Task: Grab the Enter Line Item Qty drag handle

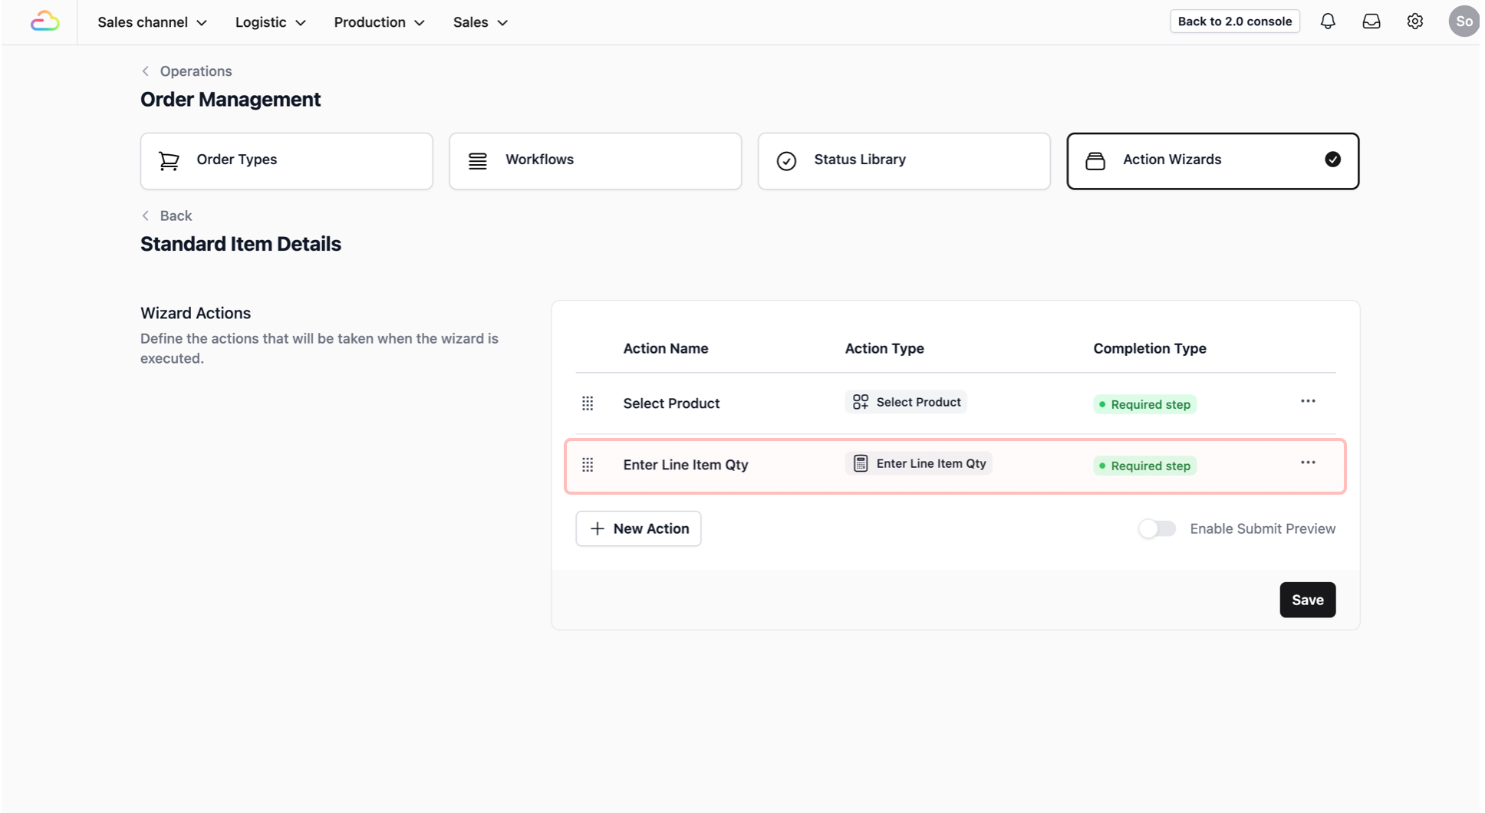Action: (588, 465)
